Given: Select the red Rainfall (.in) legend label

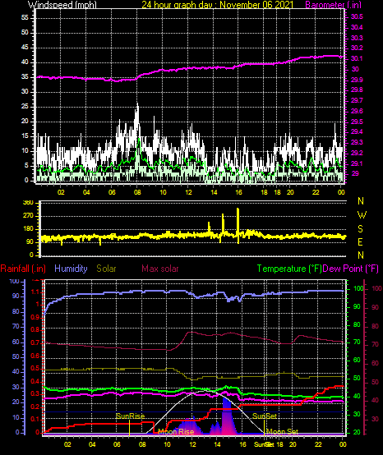Looking at the screenshot, I should pyautogui.click(x=23, y=269).
